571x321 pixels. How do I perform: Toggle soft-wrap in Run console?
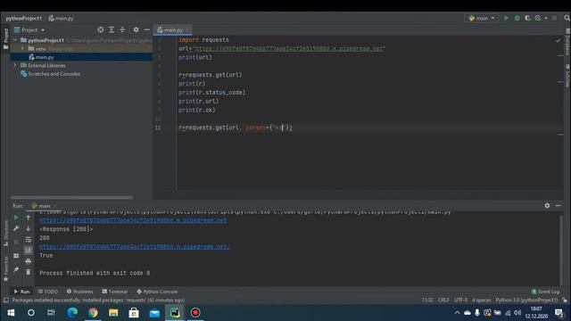click(x=28, y=240)
